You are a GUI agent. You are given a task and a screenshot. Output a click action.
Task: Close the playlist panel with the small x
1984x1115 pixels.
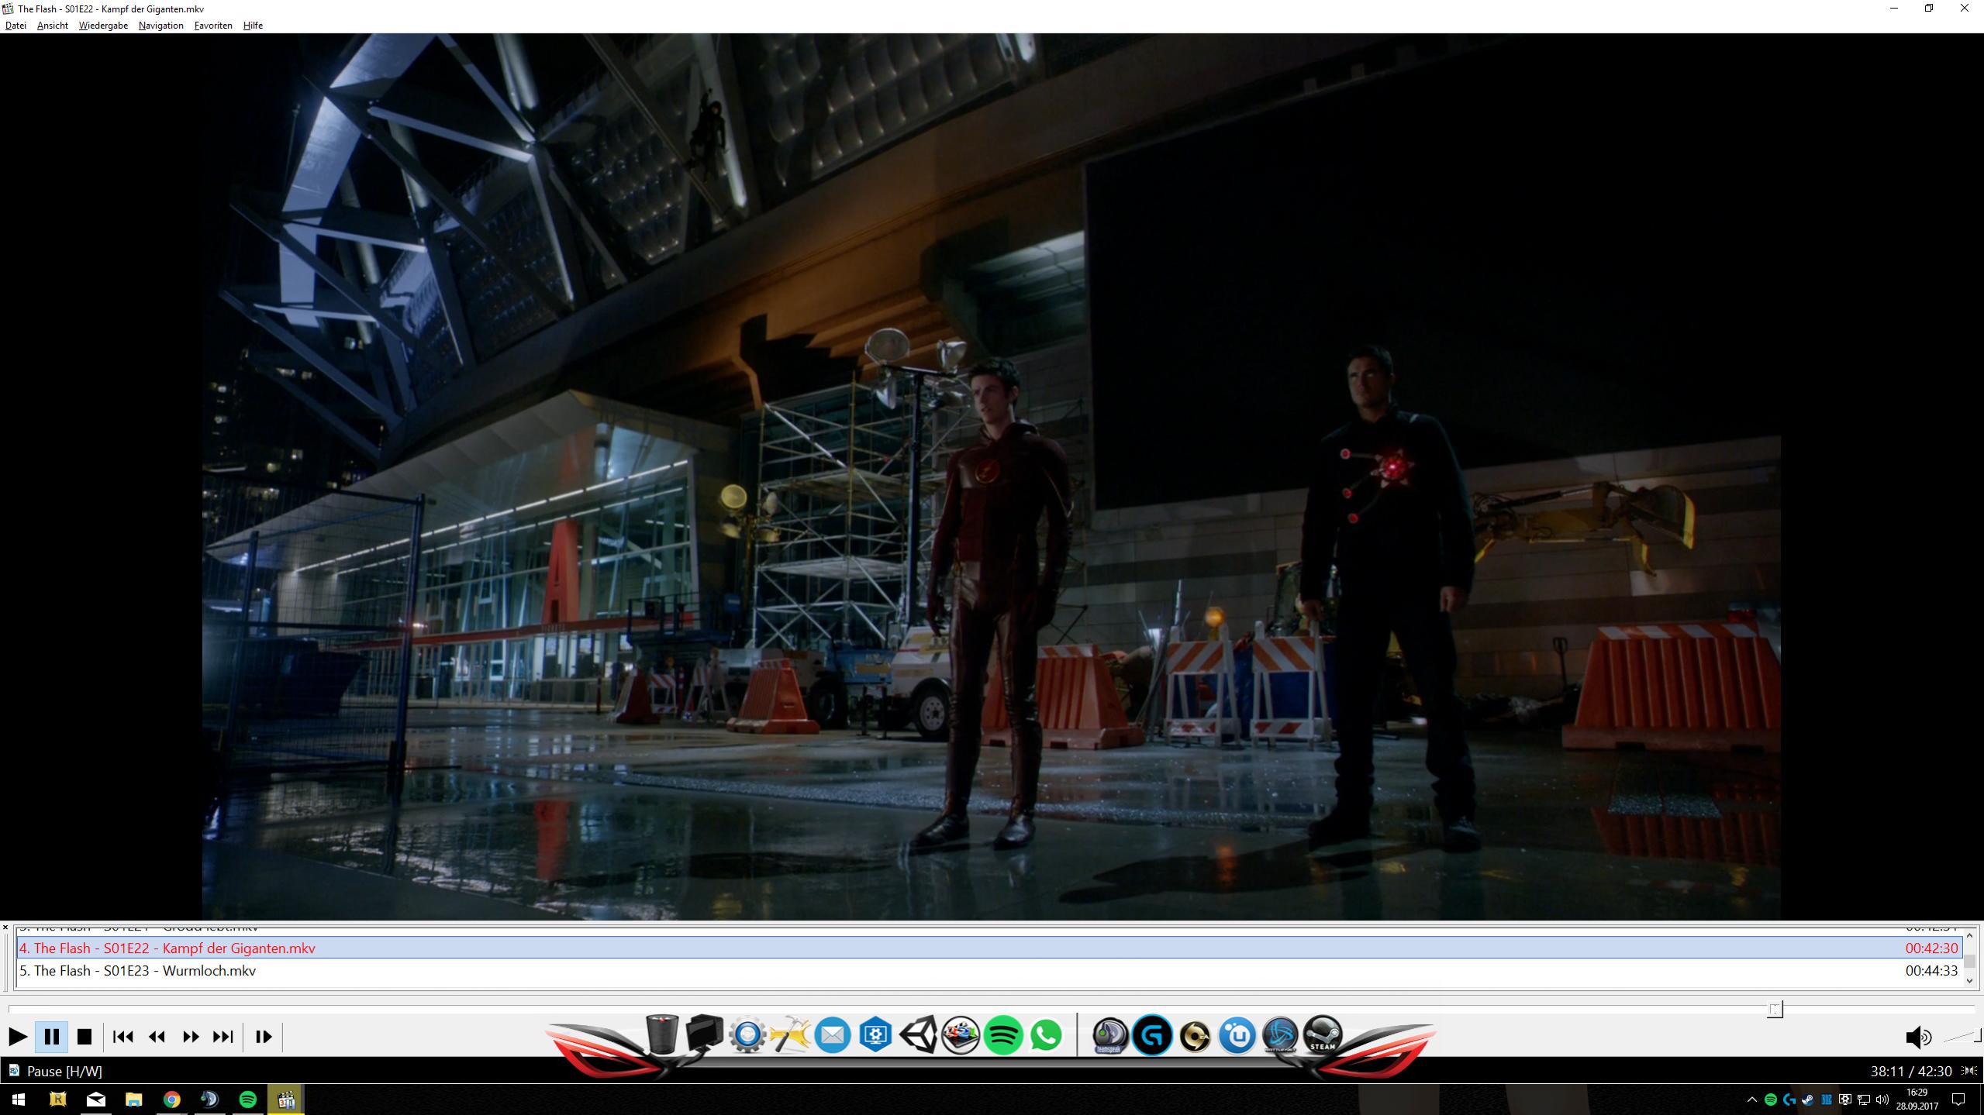(5, 927)
